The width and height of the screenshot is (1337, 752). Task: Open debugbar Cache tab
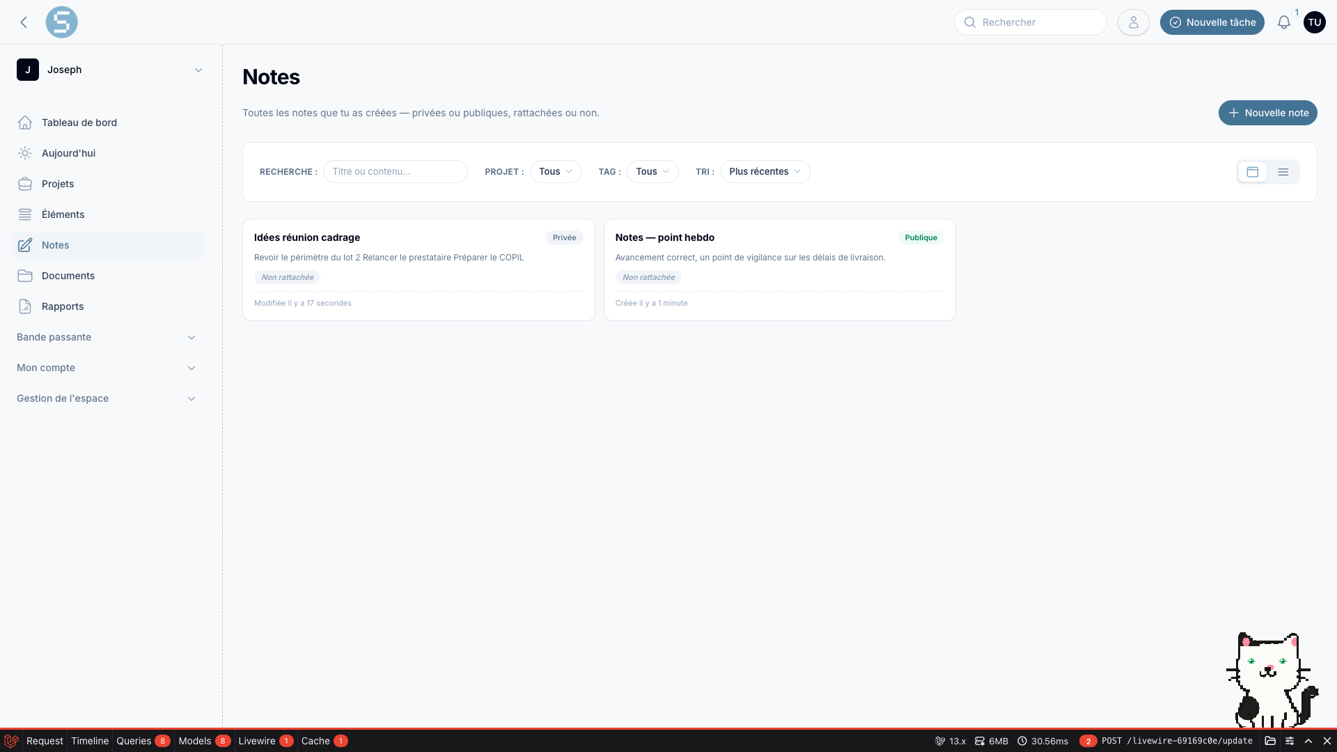coord(324,741)
